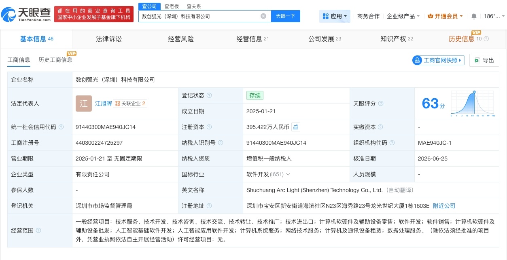This screenshot has height=260, width=507.
Task: Select the 工商信息 sub-tab
Action: coord(19,60)
